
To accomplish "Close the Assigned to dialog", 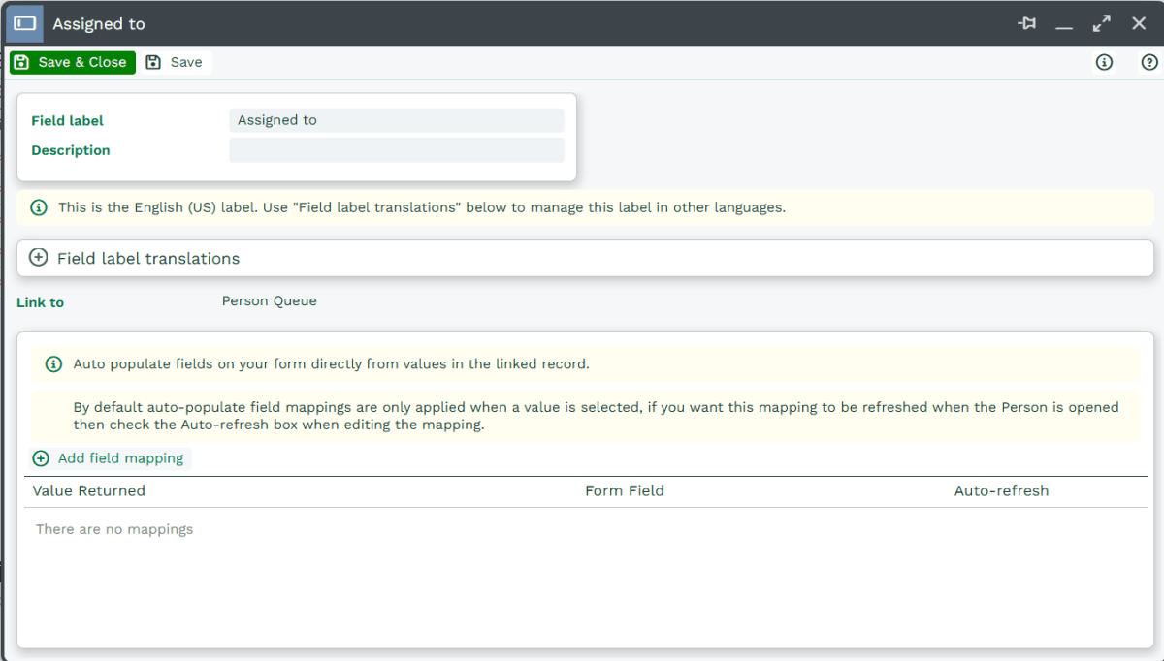I will click(x=1139, y=23).
